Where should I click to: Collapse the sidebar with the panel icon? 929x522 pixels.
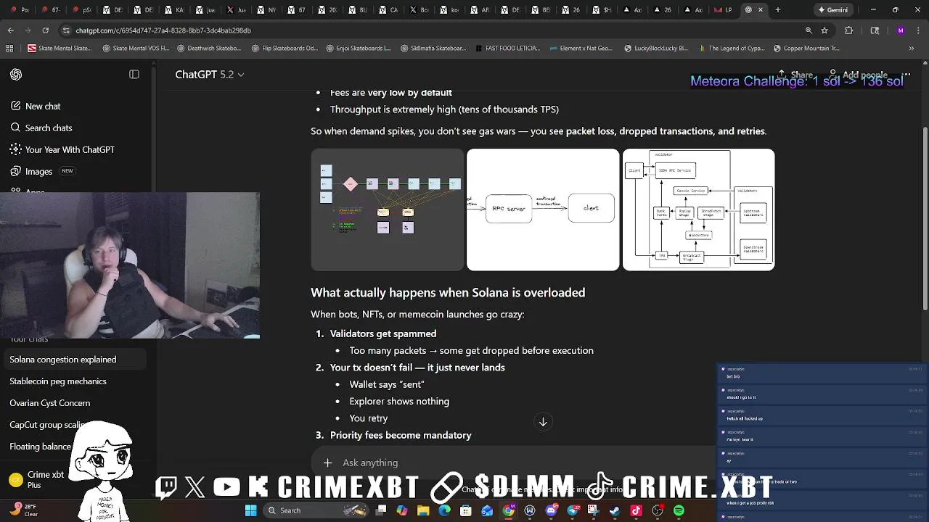pos(134,75)
